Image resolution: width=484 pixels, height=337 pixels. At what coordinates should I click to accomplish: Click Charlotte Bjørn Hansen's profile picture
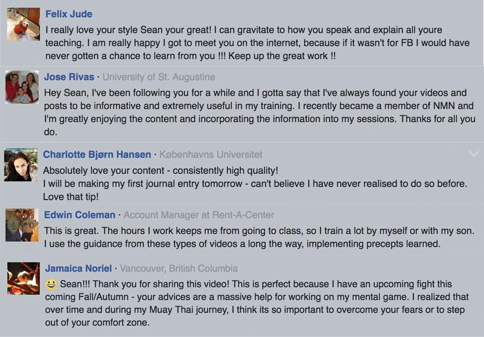coord(21,165)
